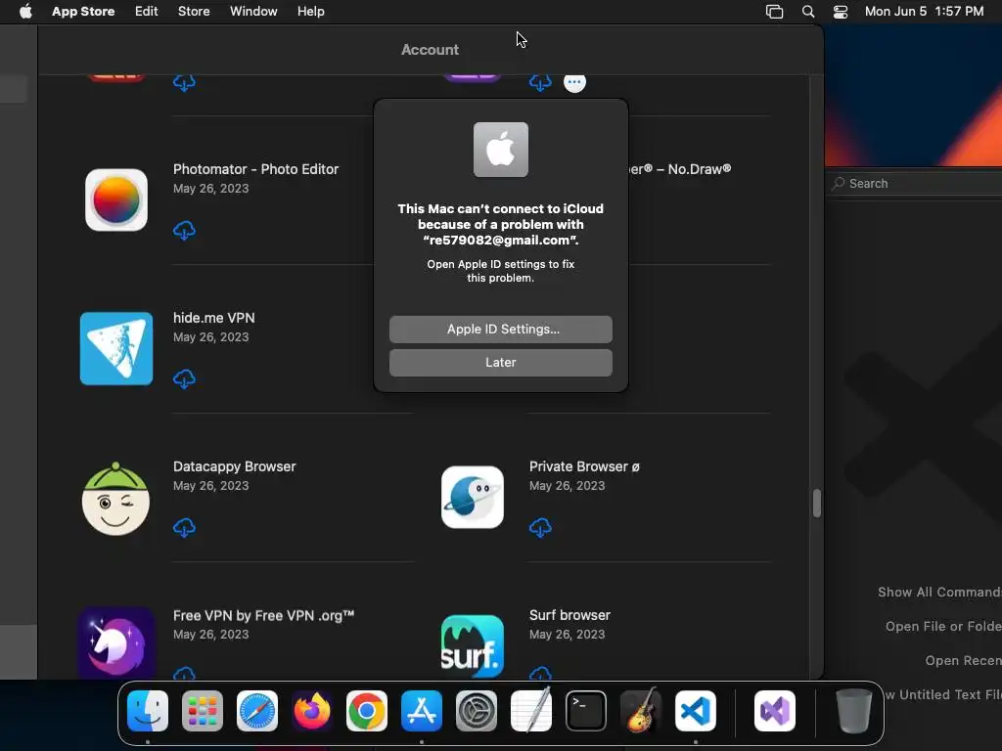Screen dimensions: 1002x751
Task: Open the Store menu
Action: (194, 12)
